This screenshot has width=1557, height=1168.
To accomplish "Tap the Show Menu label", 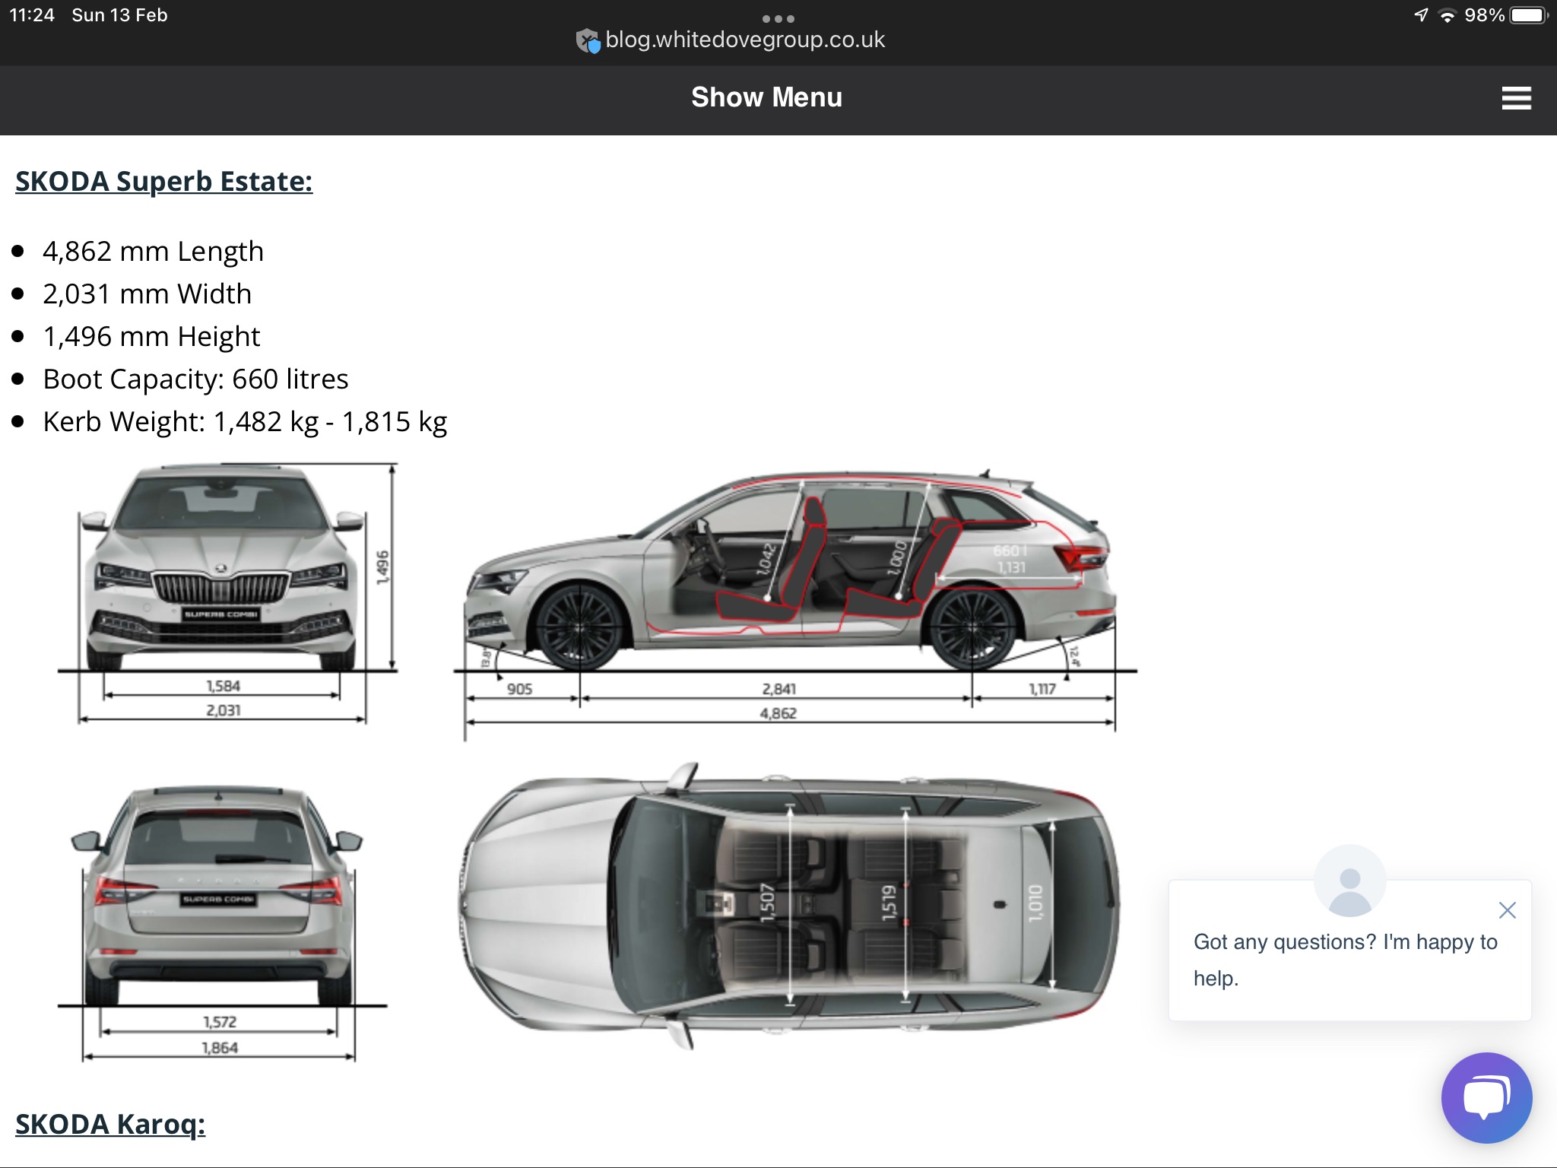I will point(766,97).
